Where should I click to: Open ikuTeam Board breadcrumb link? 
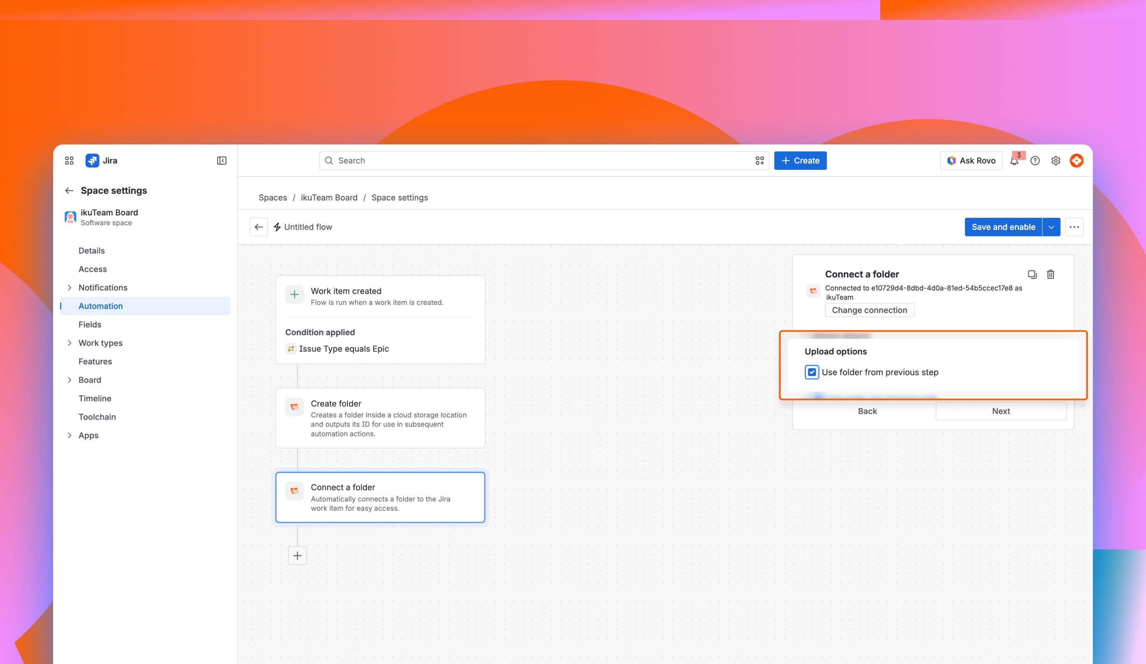click(329, 197)
